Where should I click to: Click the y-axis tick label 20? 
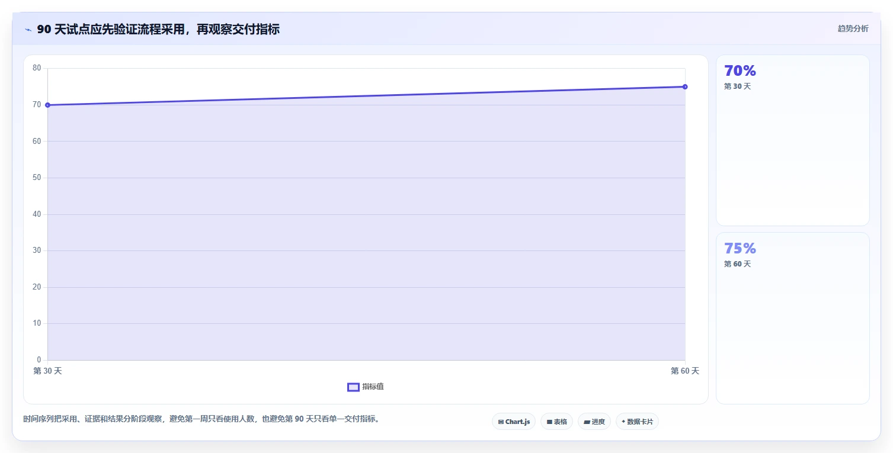[37, 287]
